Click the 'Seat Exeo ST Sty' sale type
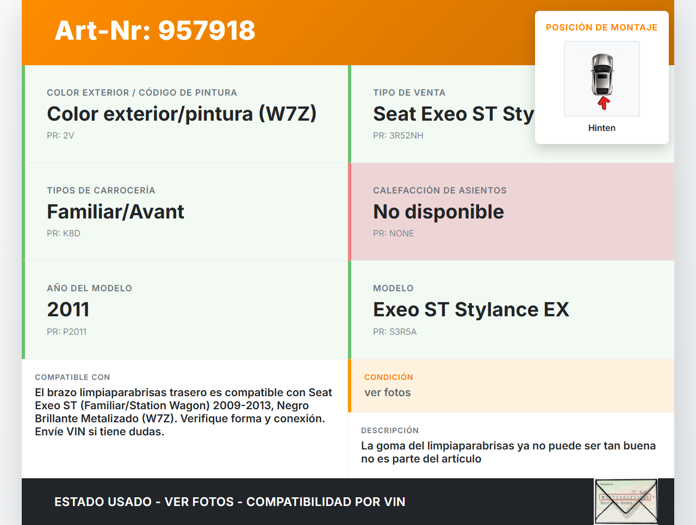Screen dimensions: 696x525 453,114
